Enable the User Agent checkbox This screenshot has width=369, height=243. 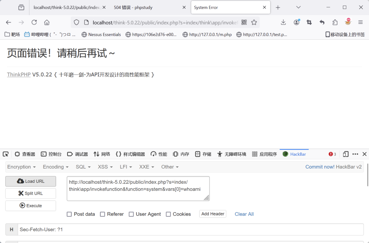tap(131, 214)
